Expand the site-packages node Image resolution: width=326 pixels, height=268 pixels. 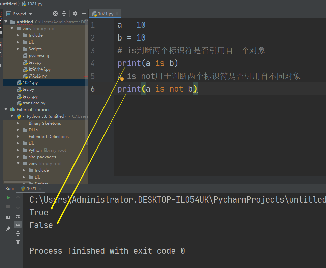[x=18, y=157]
